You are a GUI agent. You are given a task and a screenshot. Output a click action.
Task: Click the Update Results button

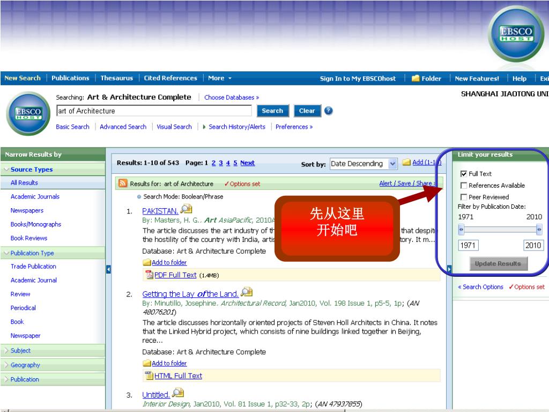pyautogui.click(x=498, y=263)
